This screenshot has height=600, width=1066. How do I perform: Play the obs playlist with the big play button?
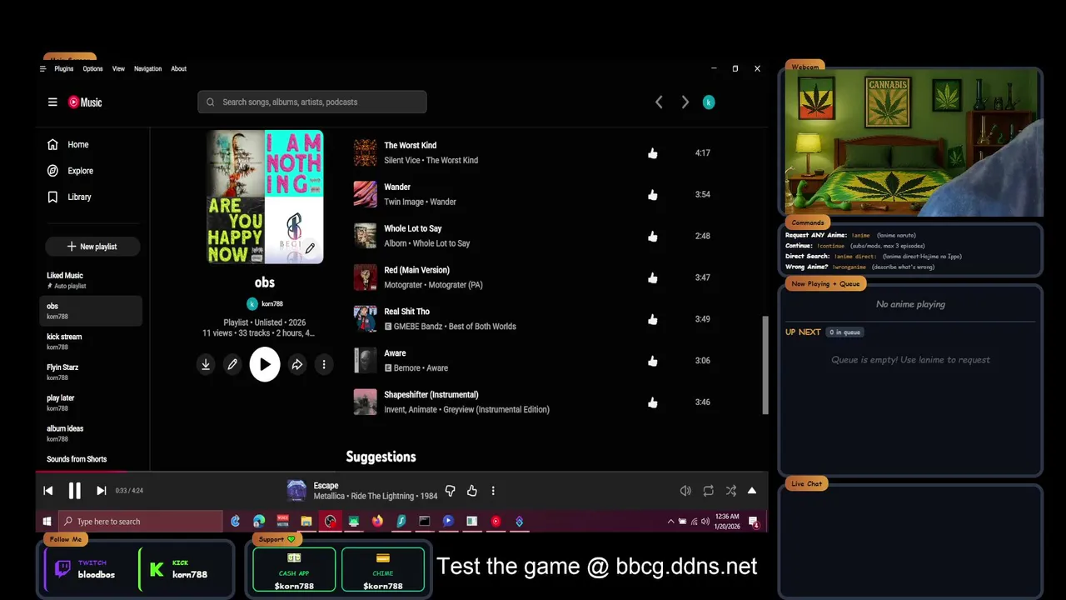(x=265, y=364)
